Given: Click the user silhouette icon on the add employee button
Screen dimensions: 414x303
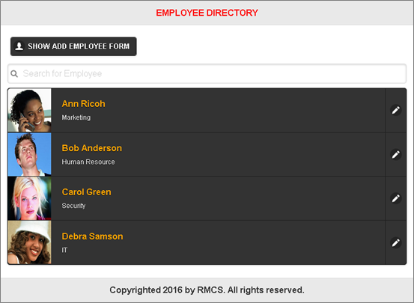Looking at the screenshot, I should coord(19,46).
